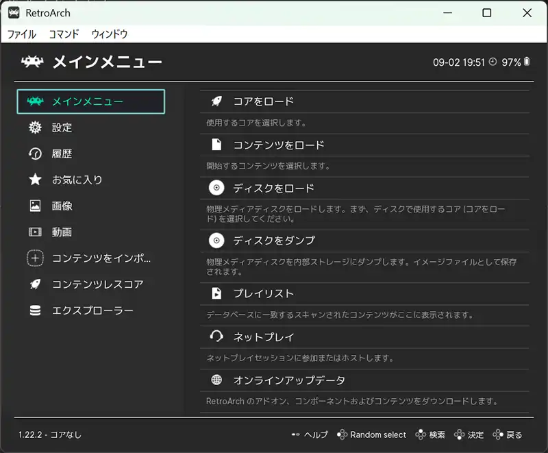Image resolution: width=548 pixels, height=453 pixels.
Task: Open the ウィンドウ menu
Action: (110, 34)
